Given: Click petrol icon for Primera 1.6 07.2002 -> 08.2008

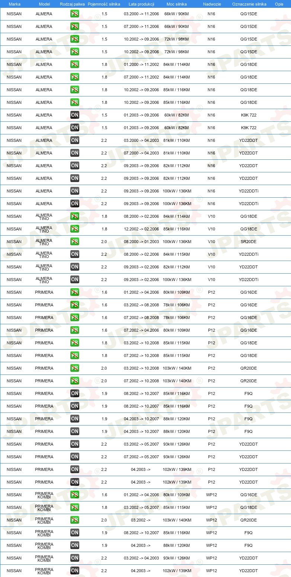Looking at the screenshot, I should [74, 318].
